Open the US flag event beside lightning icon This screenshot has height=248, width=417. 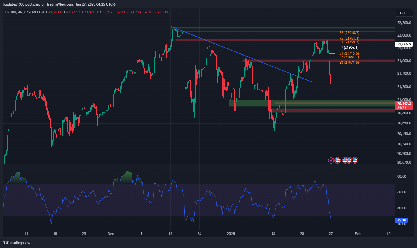337,160
